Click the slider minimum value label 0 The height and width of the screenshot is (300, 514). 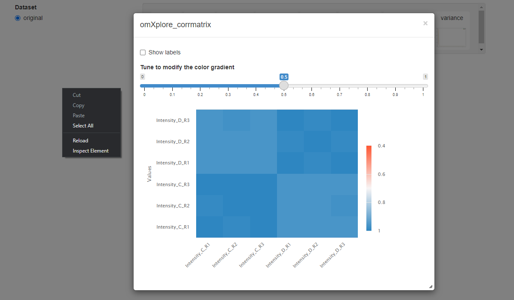(143, 77)
